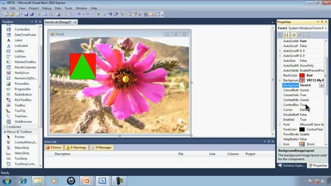
Task: Open the File menu
Action: pyautogui.click(x=4, y=8)
